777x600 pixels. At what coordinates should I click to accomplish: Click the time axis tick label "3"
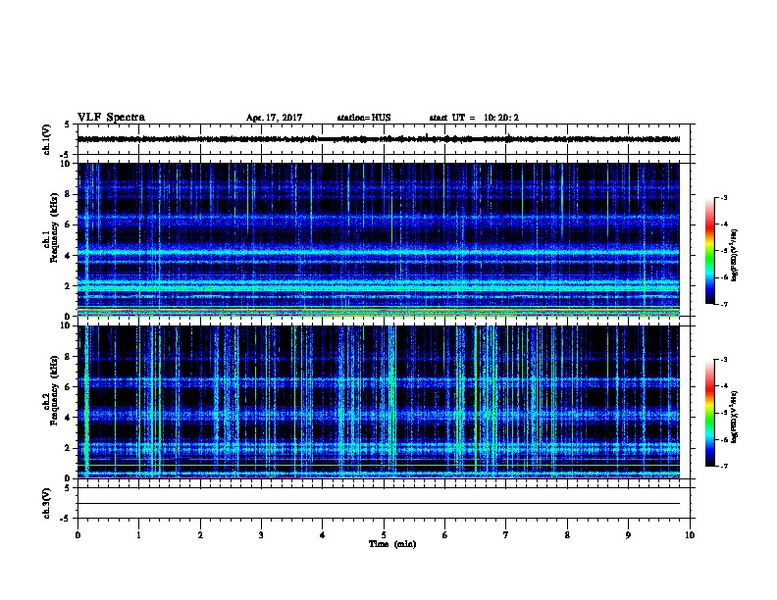[261, 534]
